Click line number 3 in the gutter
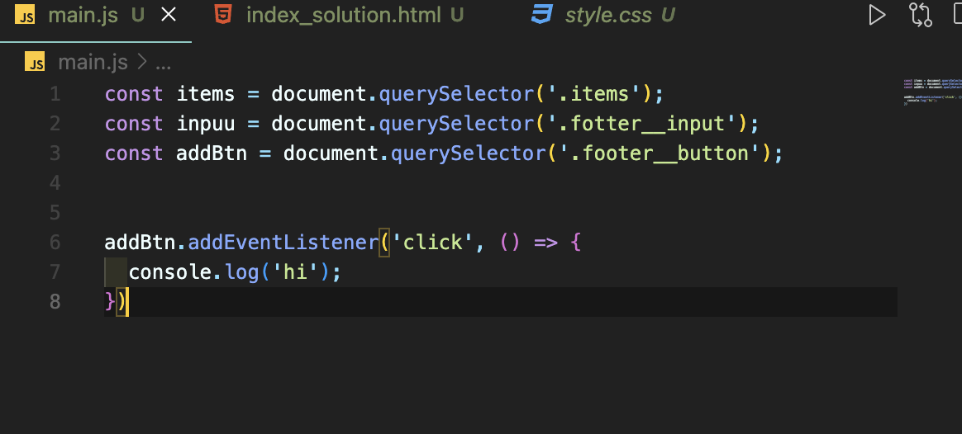The width and height of the screenshot is (962, 434). [55, 153]
